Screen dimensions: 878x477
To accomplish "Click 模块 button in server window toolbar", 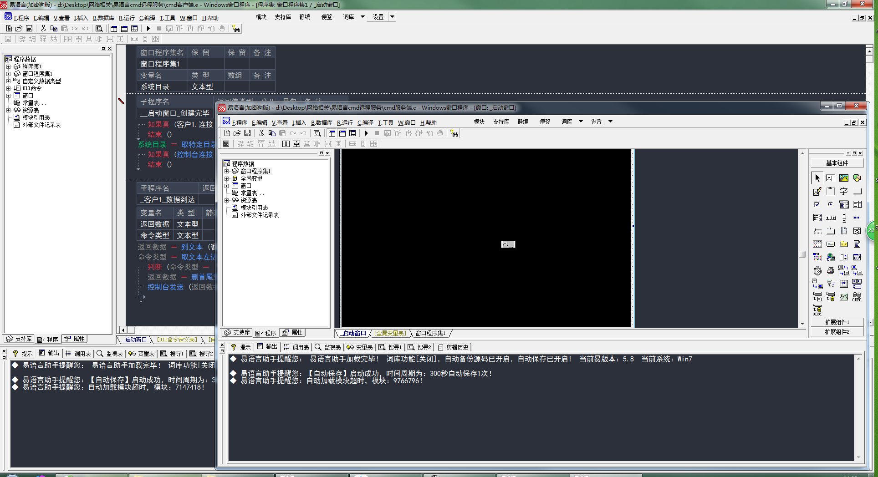I will [x=479, y=122].
